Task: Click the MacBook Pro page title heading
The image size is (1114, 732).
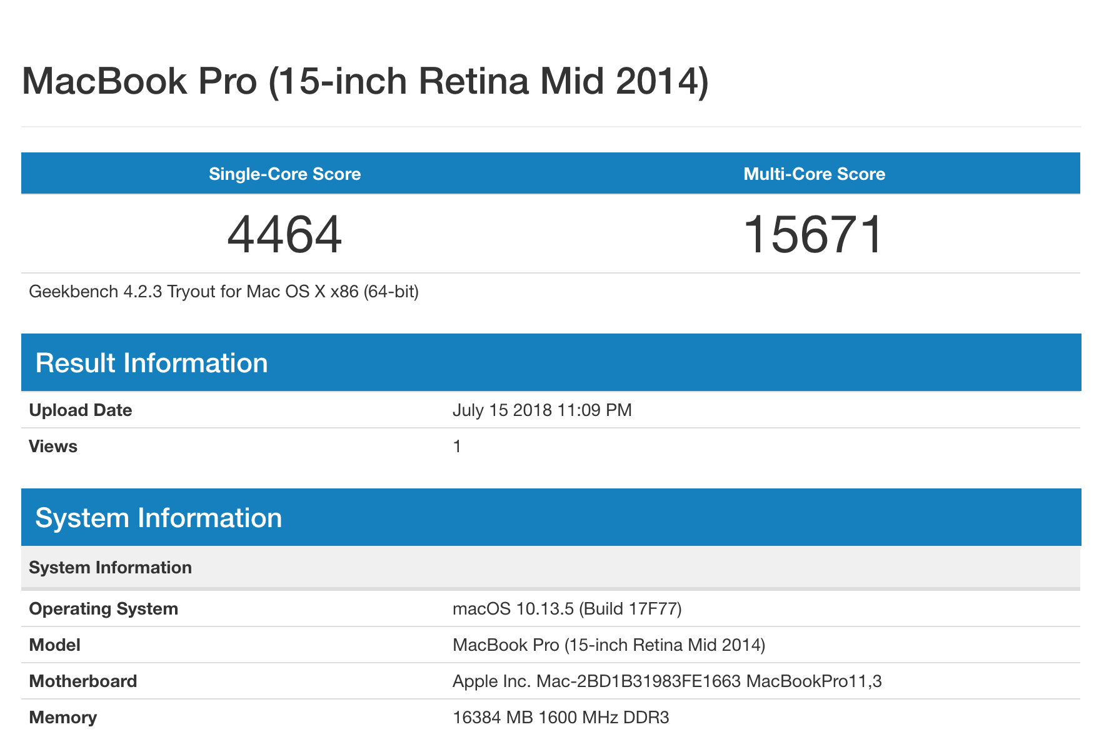Action: [365, 81]
